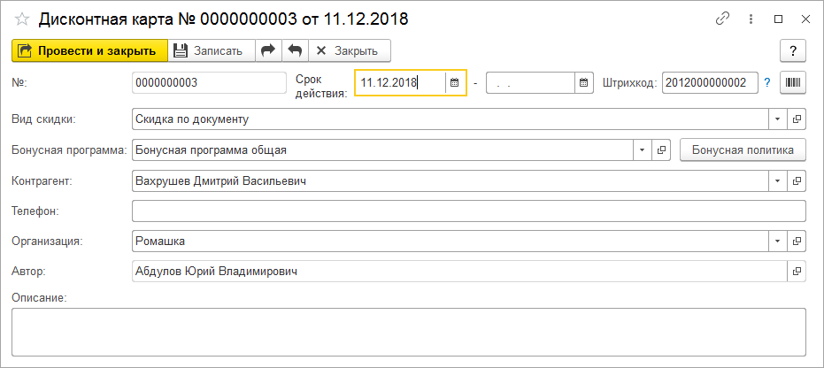This screenshot has height=368, width=824.
Task: Add this card to favorites with the star
Action: coord(22,19)
